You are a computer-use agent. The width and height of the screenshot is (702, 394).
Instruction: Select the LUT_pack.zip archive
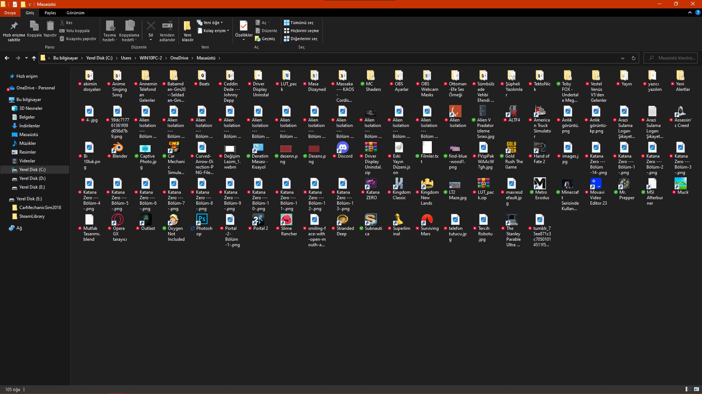point(483,184)
